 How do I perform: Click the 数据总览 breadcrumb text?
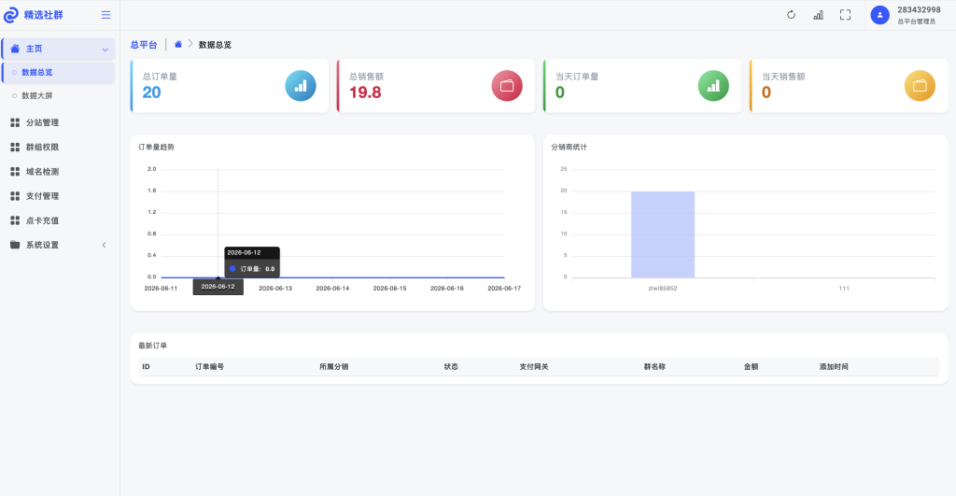[216, 45]
